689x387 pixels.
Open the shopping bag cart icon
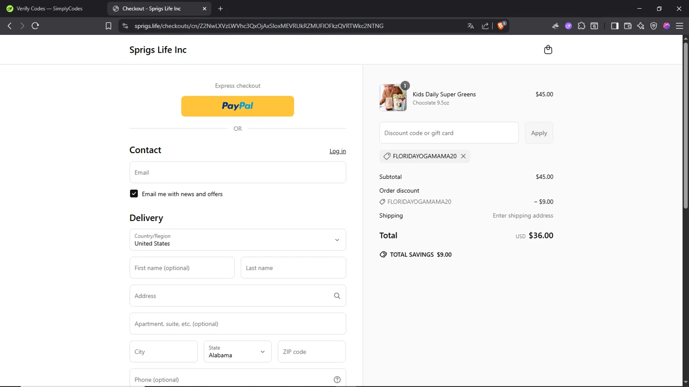coord(548,50)
